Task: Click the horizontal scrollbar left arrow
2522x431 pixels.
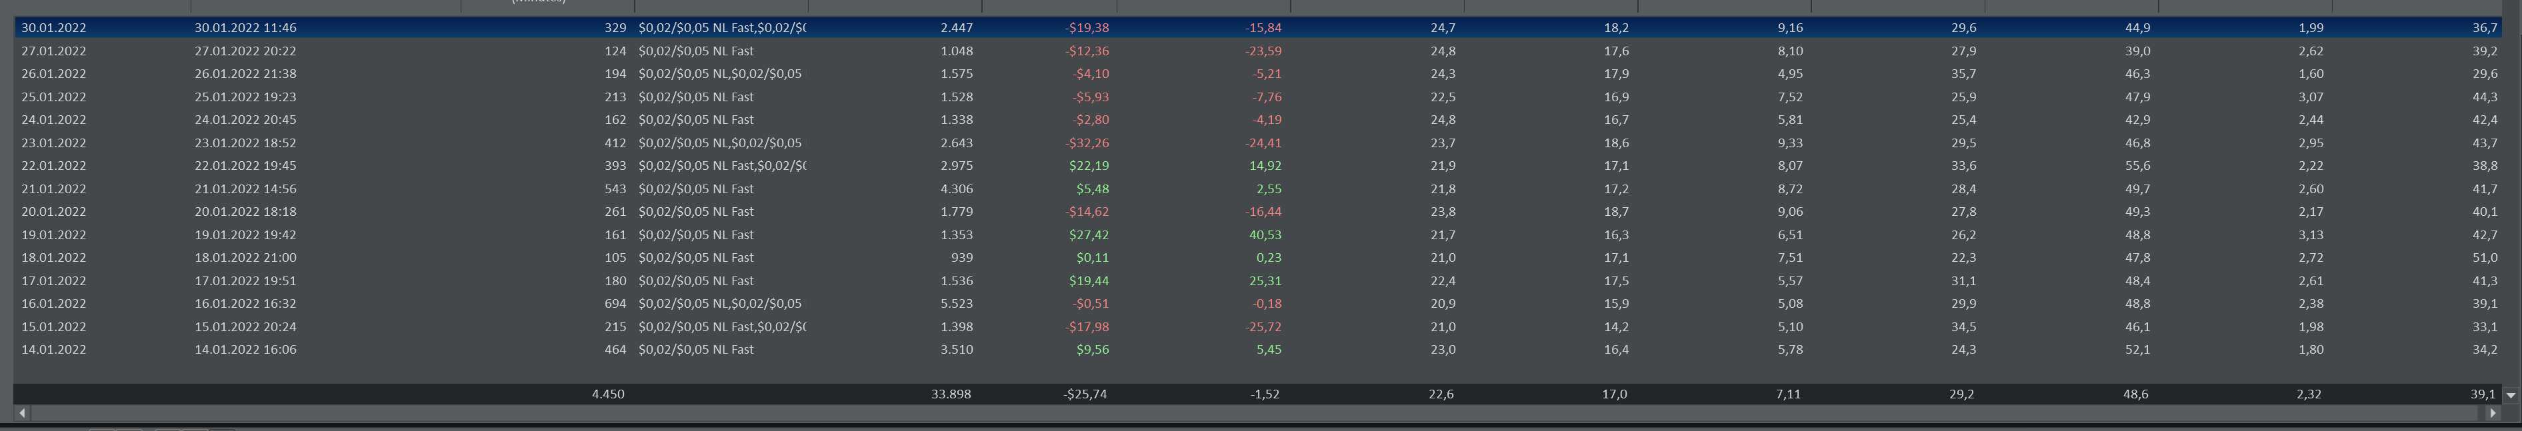Action: point(23,414)
